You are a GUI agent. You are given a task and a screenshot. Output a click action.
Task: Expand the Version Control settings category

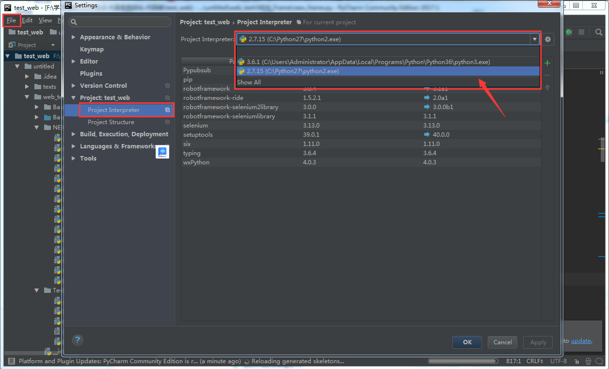coord(74,86)
